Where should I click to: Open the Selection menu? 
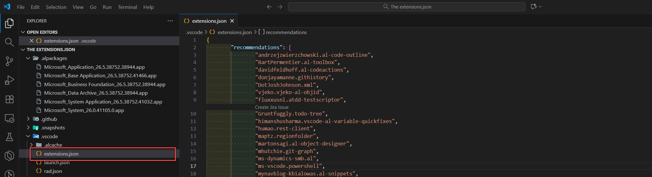pyautogui.click(x=56, y=7)
